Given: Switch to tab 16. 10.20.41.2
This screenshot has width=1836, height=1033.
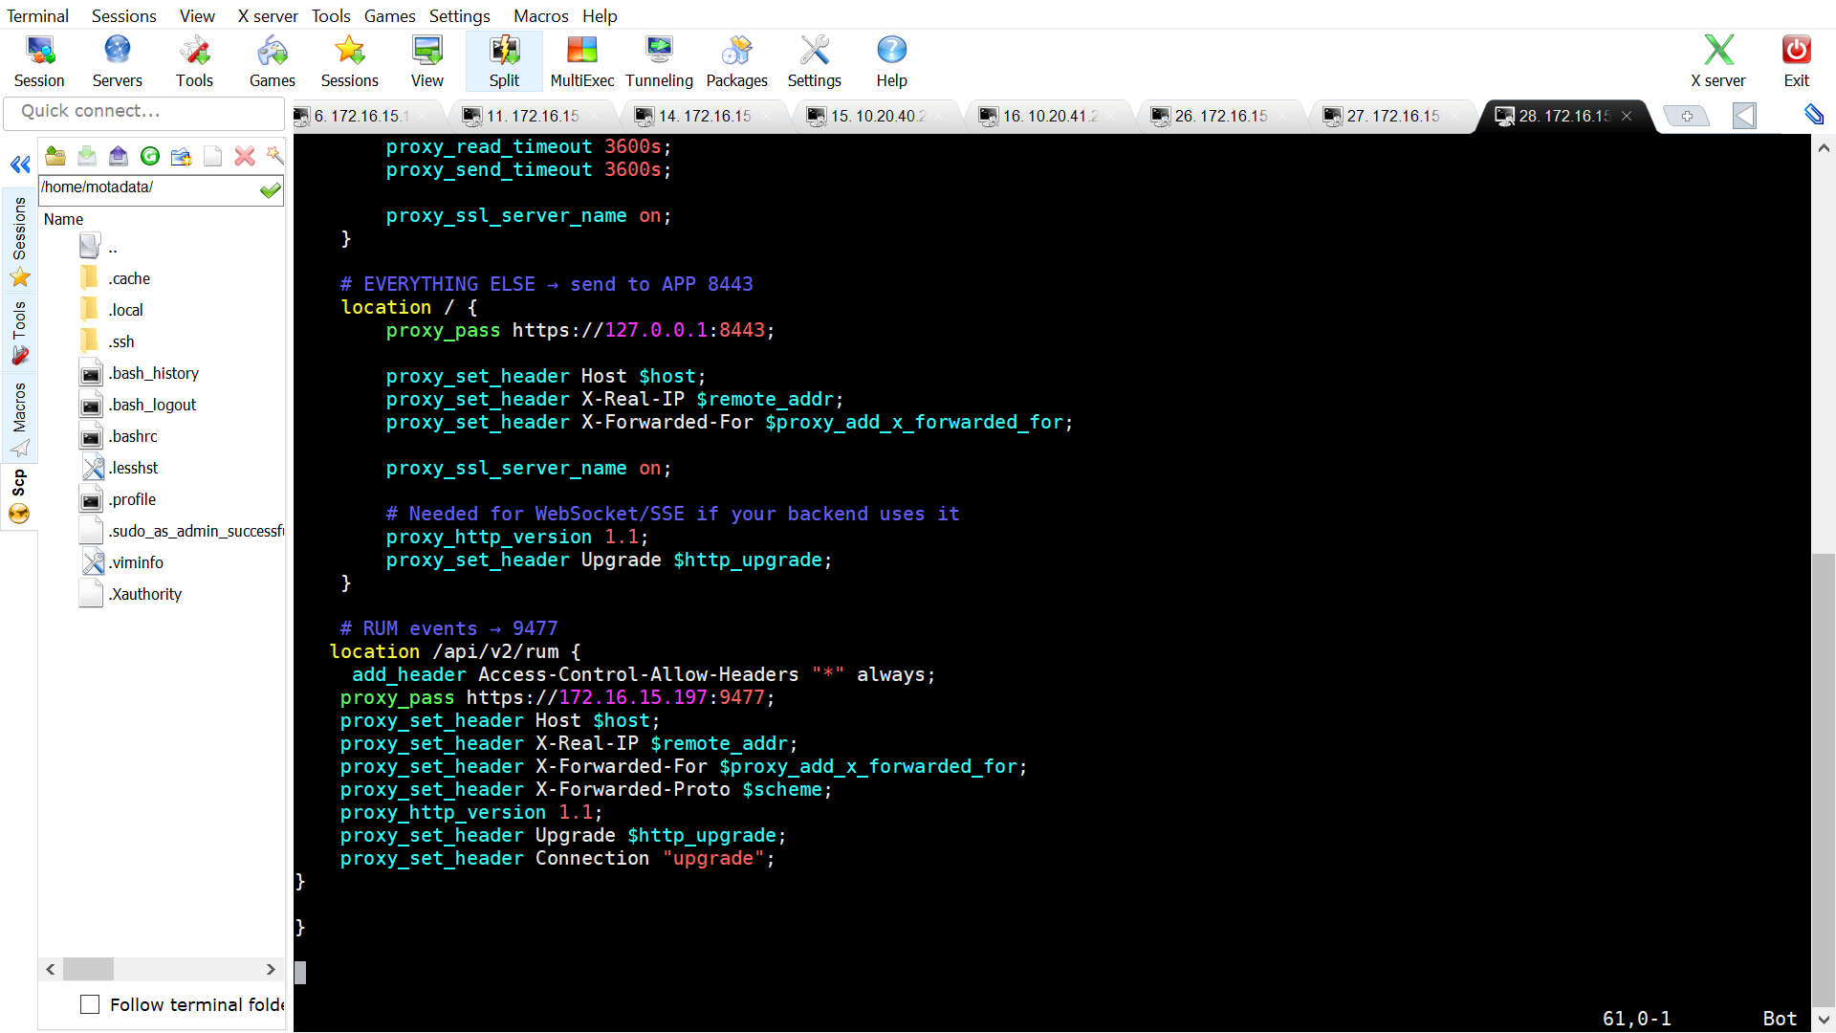Looking at the screenshot, I should click(1049, 116).
